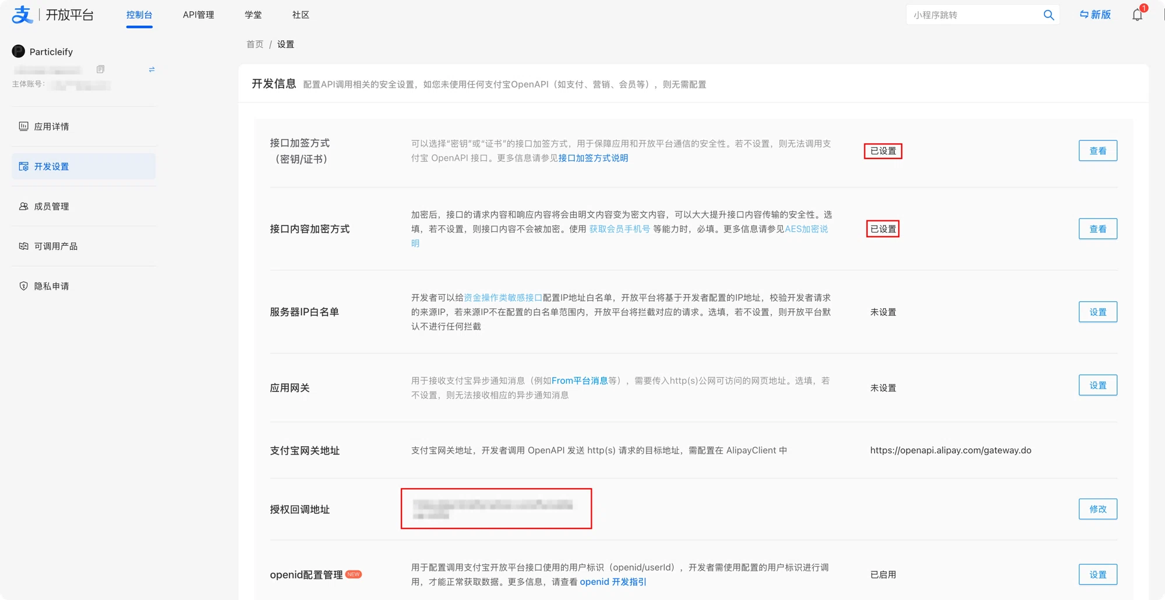
Task: Click the 隐私申请 shield icon
Action: click(x=23, y=286)
